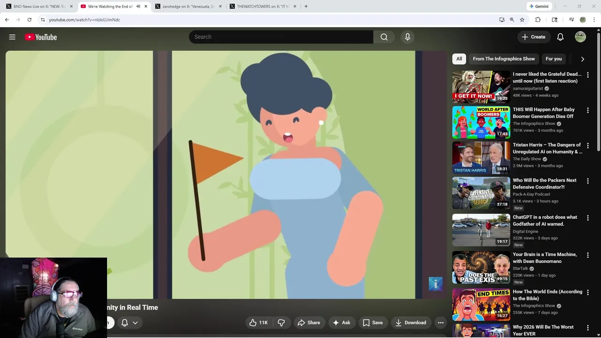Go to YouTube home via logo
Image resolution: width=601 pixels, height=338 pixels.
click(41, 37)
